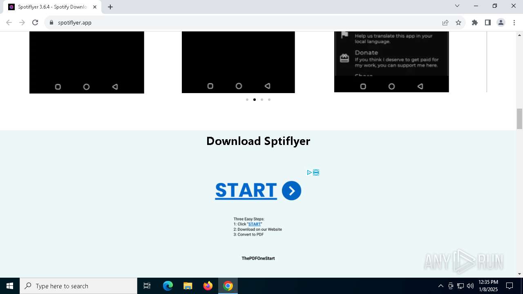Open Chrome profile avatar
Image resolution: width=523 pixels, height=294 pixels.
tap(501, 22)
